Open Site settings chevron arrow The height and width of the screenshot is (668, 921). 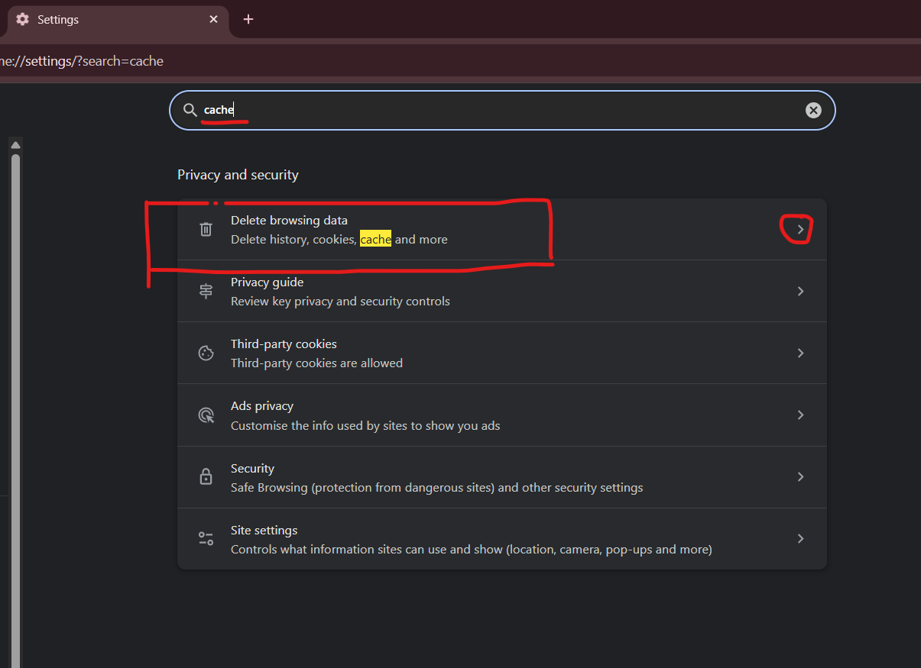pos(800,538)
